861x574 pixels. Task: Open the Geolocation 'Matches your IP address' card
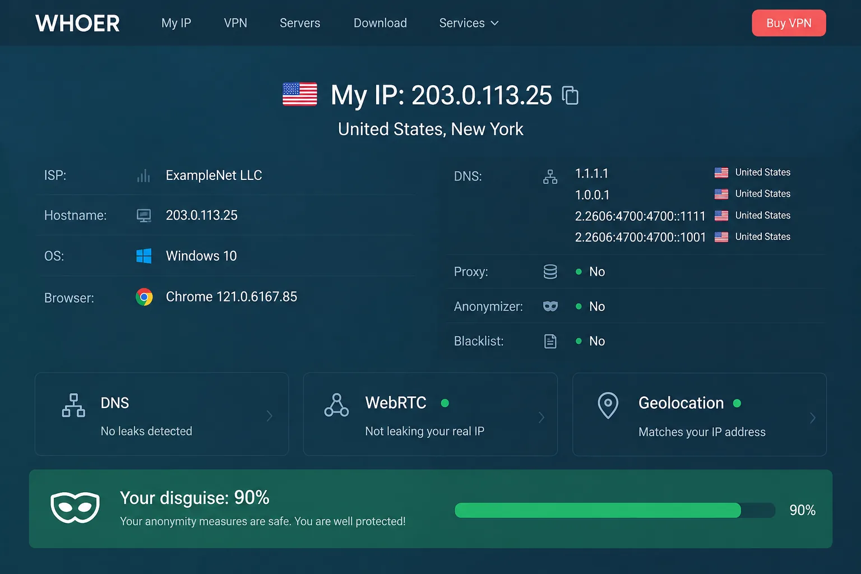(x=700, y=414)
